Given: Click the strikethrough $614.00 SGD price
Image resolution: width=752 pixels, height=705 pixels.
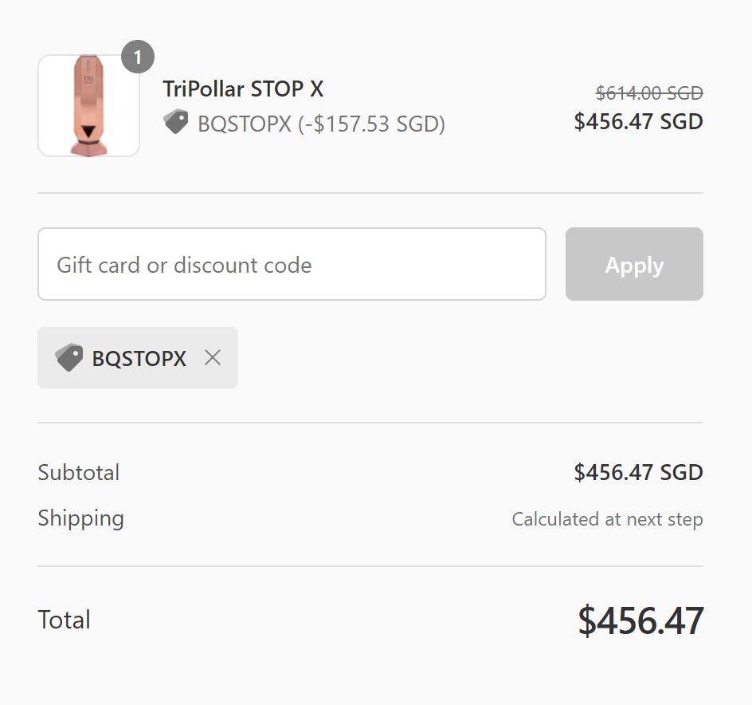Looking at the screenshot, I should (649, 93).
